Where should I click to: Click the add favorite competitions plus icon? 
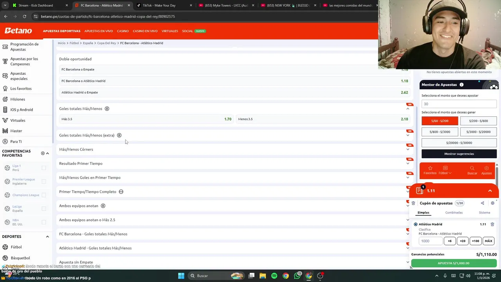(43, 153)
